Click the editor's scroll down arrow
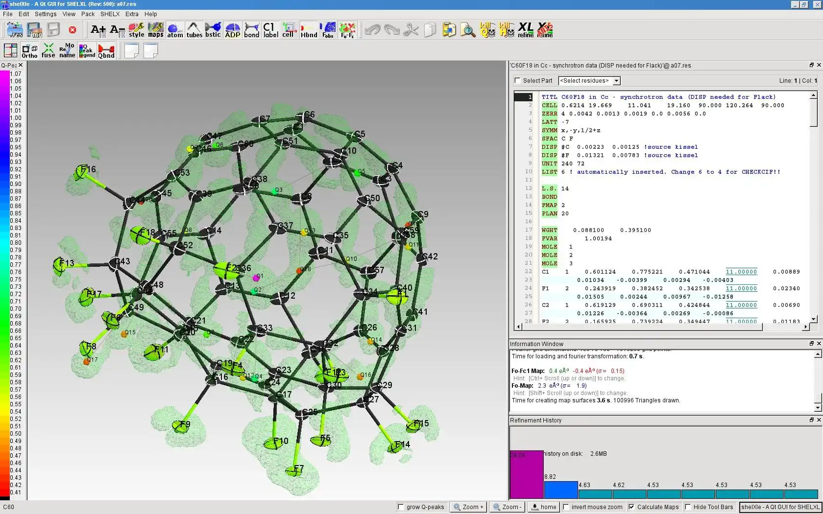The height and width of the screenshot is (514, 823). [x=814, y=319]
